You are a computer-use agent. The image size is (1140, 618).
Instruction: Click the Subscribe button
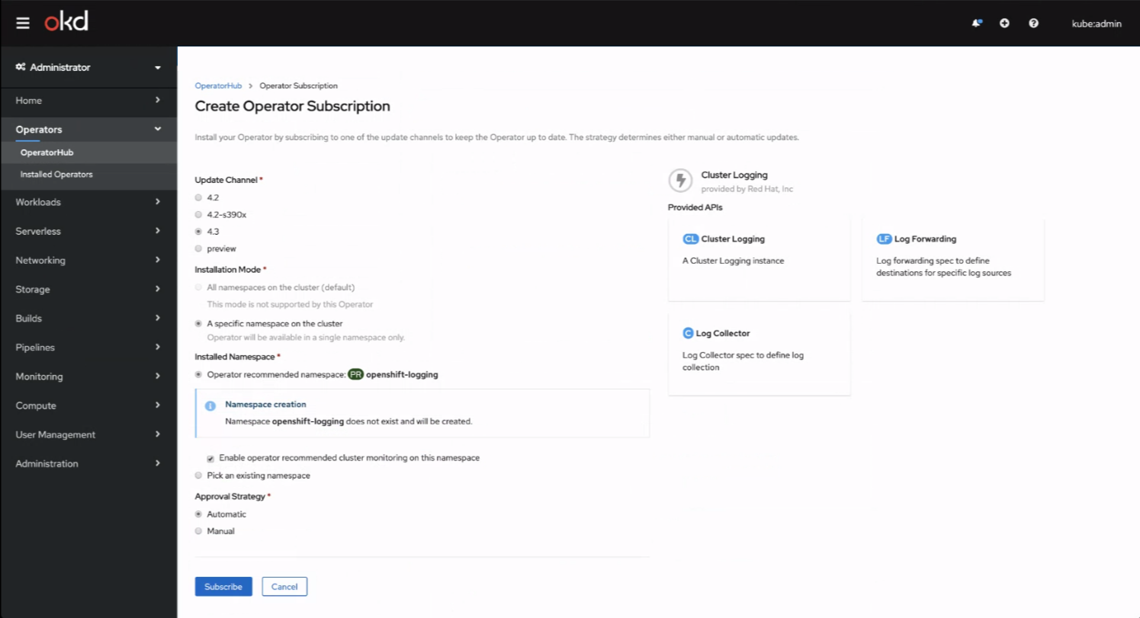[222, 586]
